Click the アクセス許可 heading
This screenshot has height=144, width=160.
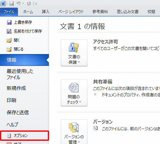[x=106, y=42]
